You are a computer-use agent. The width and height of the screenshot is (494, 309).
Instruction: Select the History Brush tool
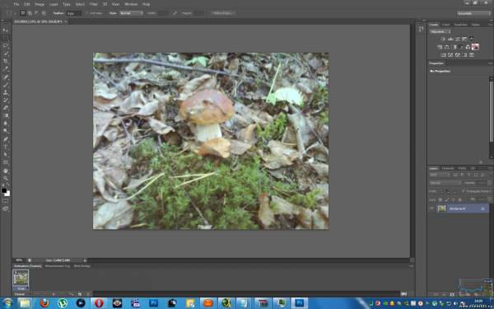(6, 101)
